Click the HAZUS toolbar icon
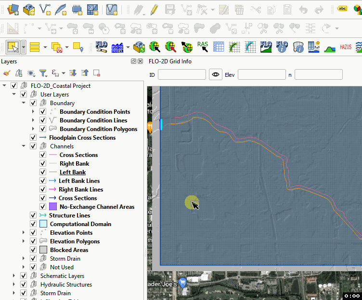 tap(345, 47)
